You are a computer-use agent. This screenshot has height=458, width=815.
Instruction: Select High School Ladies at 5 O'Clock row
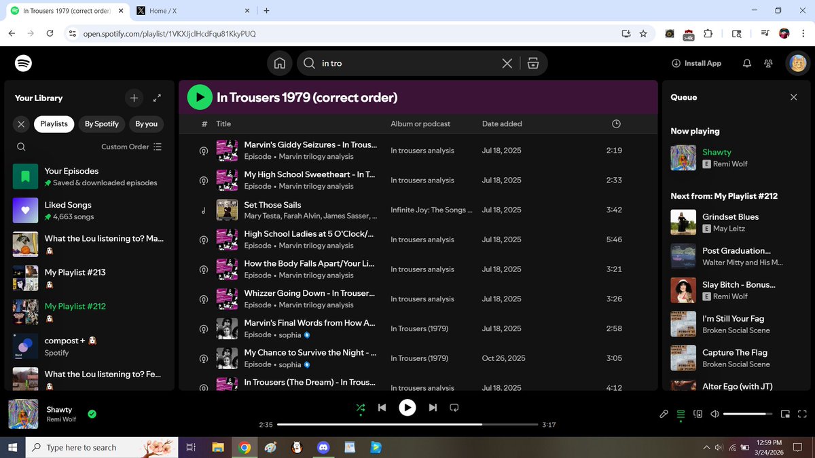[418, 240]
